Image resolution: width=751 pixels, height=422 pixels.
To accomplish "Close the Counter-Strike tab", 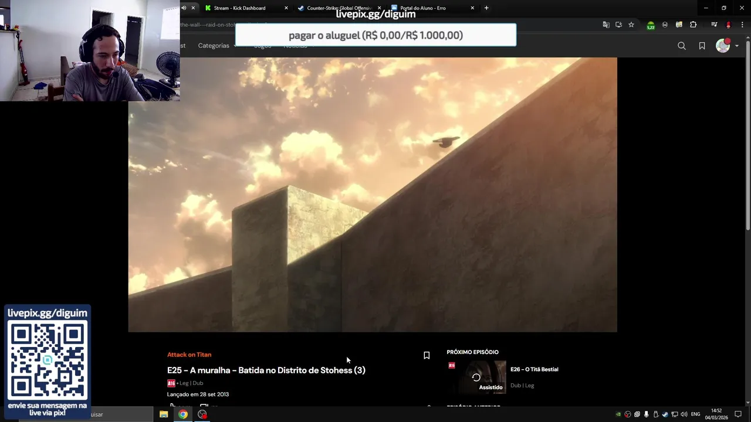I will tap(379, 8).
